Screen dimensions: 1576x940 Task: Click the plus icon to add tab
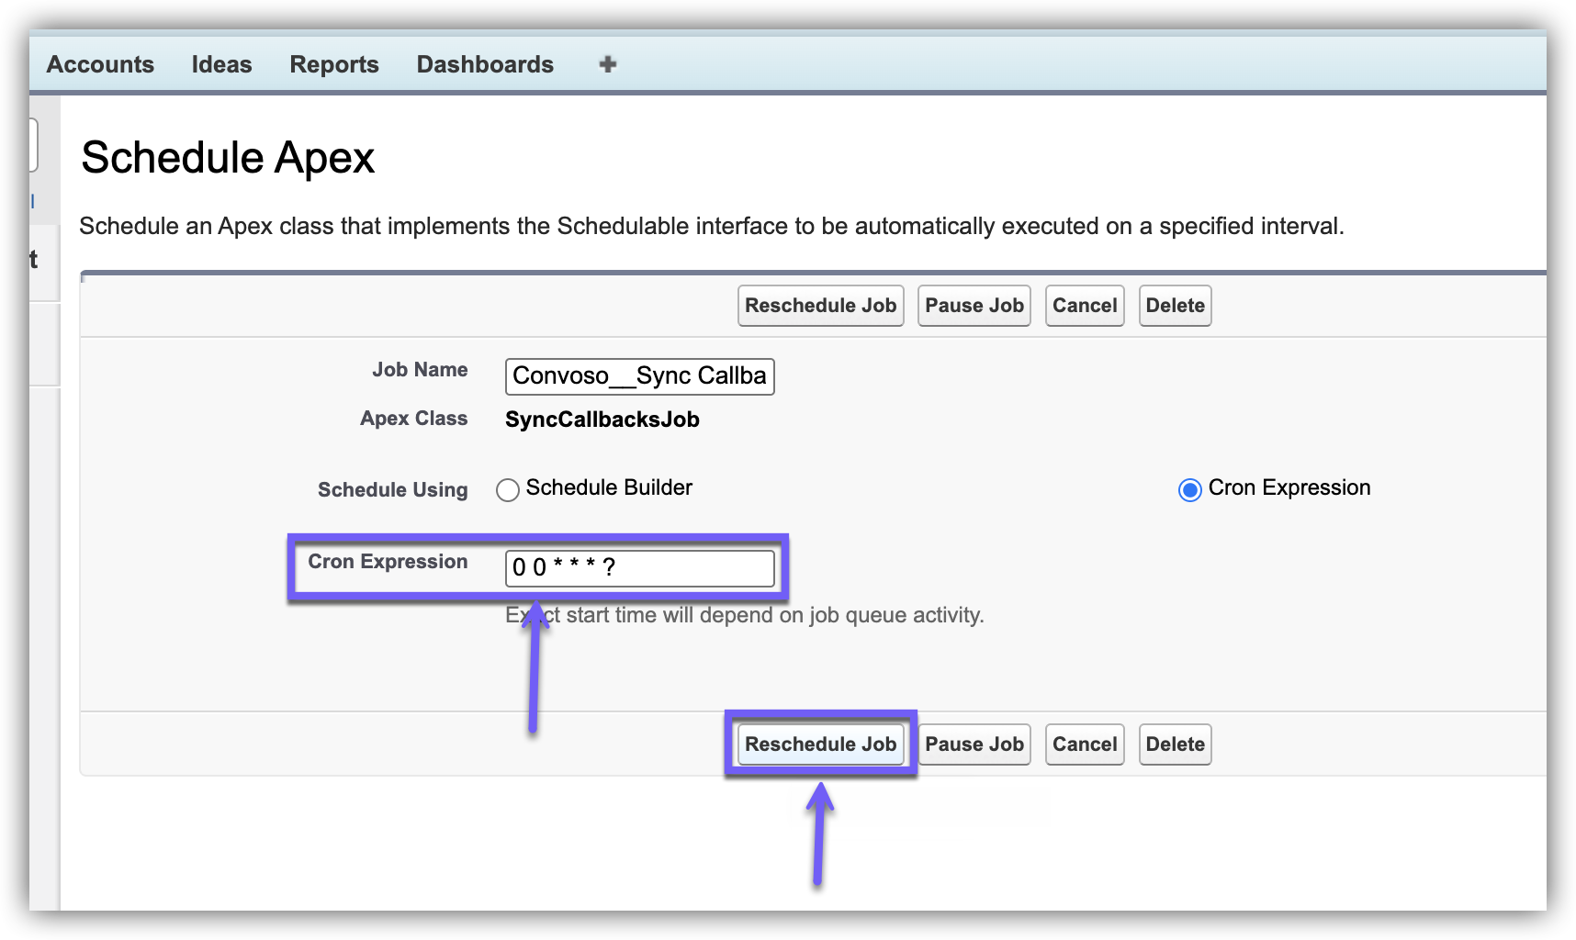click(607, 64)
